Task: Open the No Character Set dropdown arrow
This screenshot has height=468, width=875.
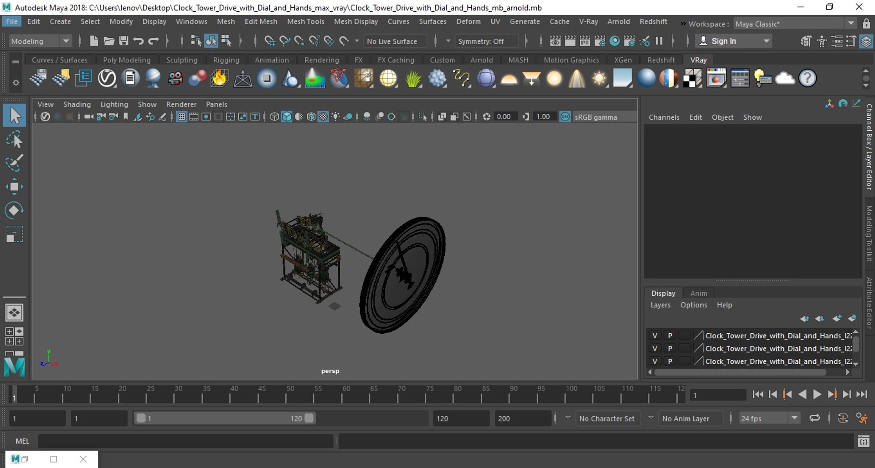Action: [x=568, y=417]
